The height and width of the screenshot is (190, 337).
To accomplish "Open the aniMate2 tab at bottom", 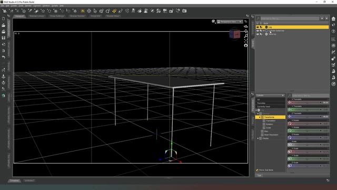I will pyautogui.click(x=29, y=180).
